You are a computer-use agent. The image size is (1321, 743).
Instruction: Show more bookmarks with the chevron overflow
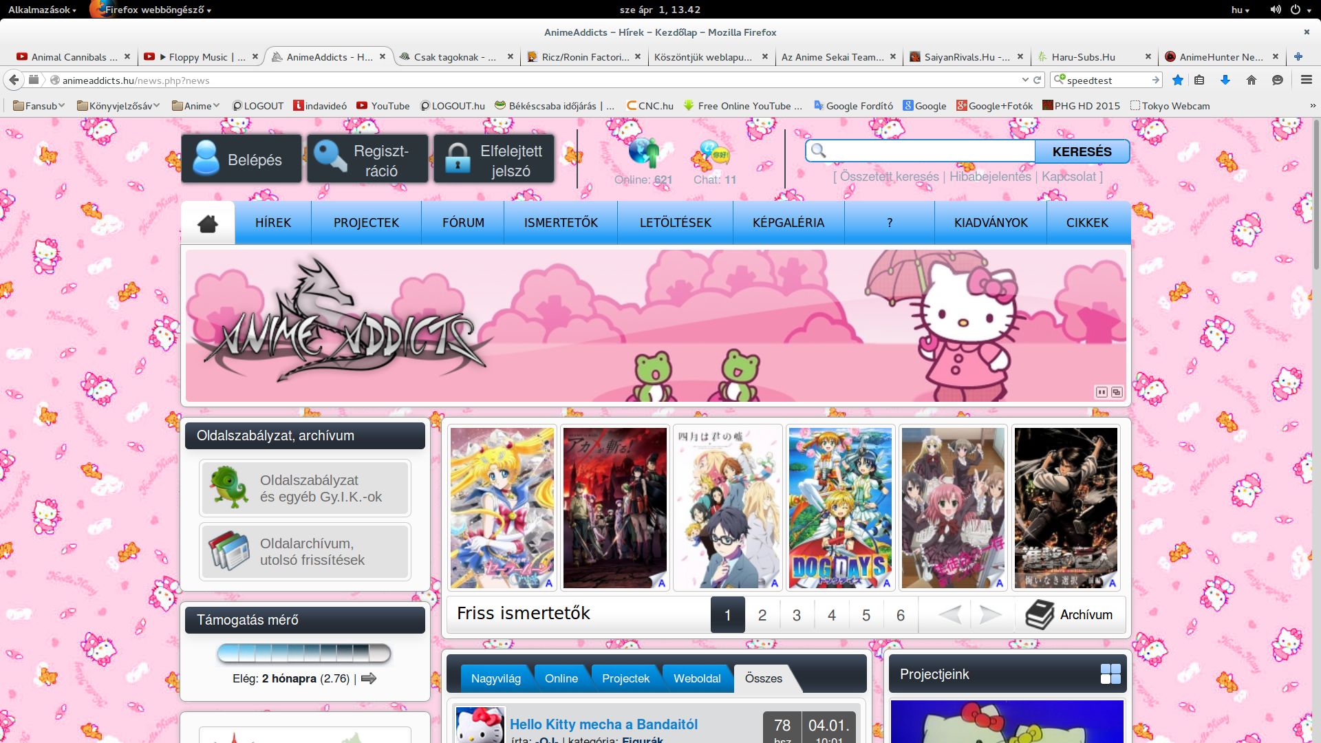(1312, 106)
